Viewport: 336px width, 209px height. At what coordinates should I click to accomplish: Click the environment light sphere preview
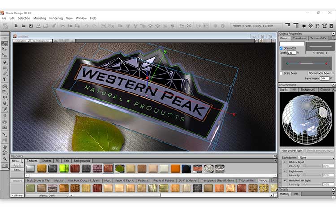click(306, 119)
